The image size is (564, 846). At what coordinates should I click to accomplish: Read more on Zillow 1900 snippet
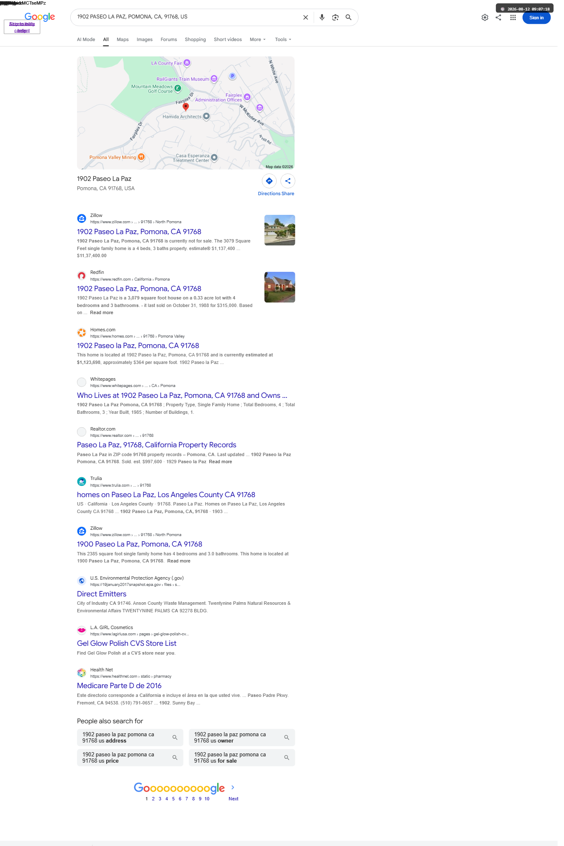179,561
